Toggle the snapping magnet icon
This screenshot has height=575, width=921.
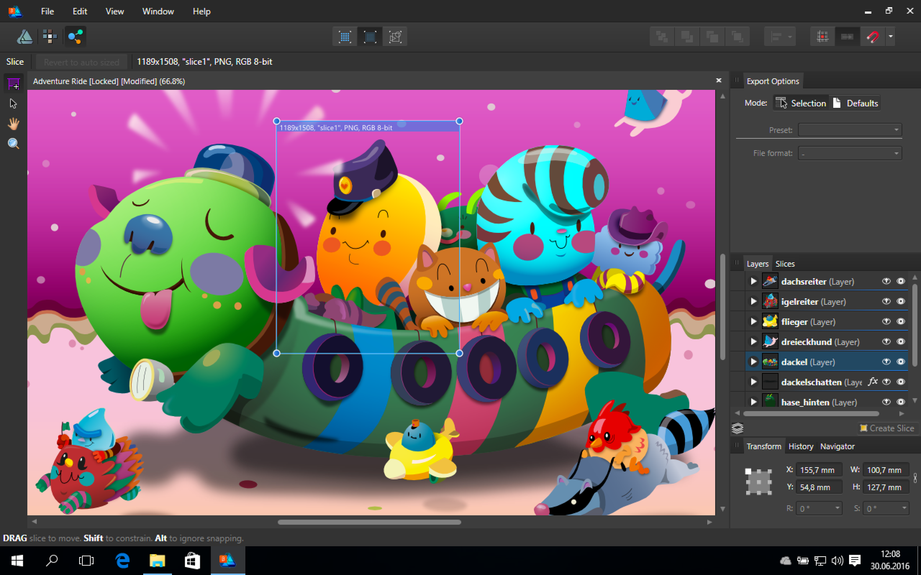[x=872, y=37]
